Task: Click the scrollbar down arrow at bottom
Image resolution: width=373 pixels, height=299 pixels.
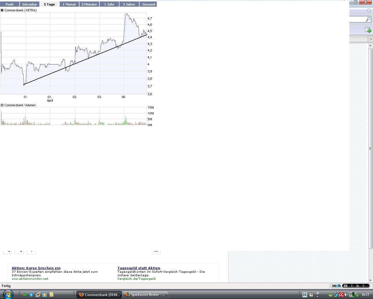Action: point(371,280)
